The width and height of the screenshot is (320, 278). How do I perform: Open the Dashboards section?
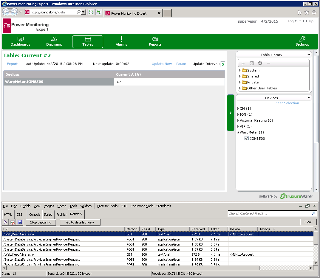[20, 42]
